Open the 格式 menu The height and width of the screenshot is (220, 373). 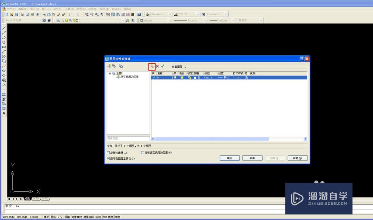[57, 9]
